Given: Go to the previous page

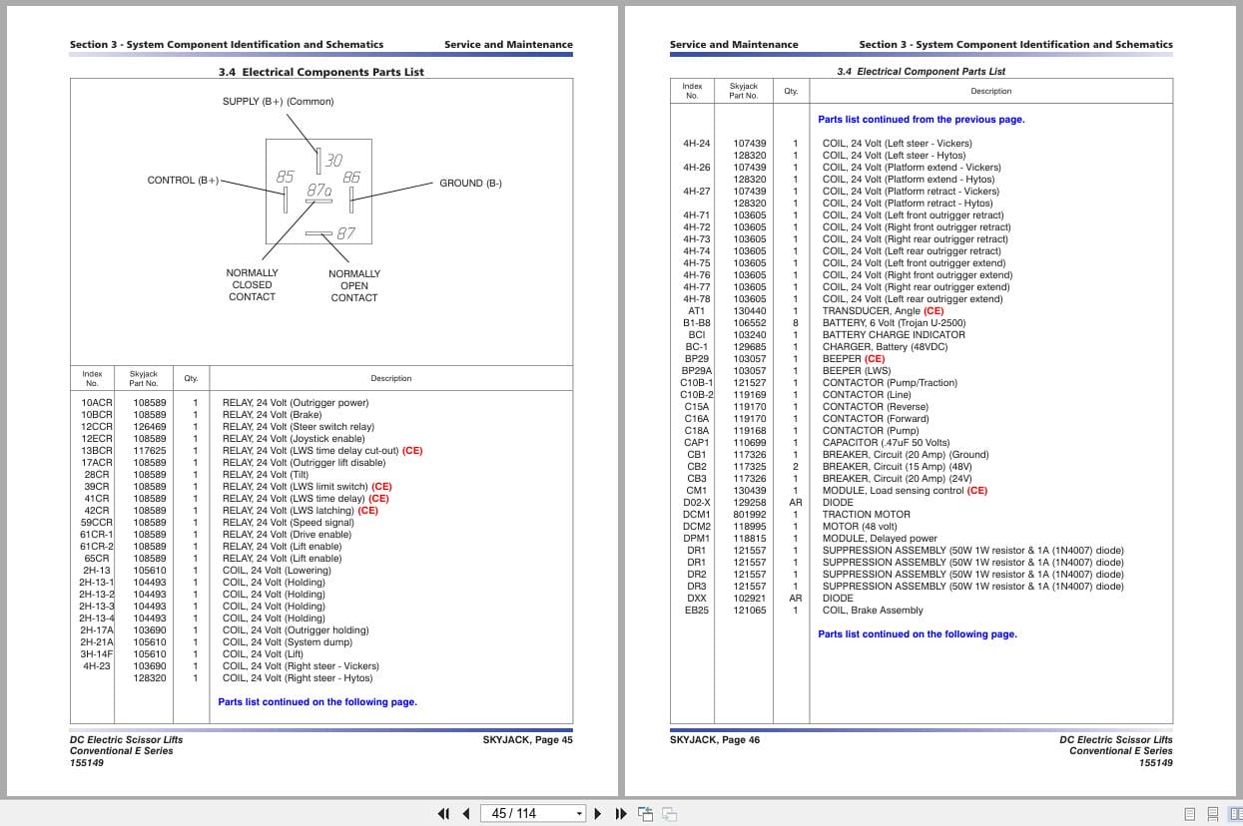Looking at the screenshot, I should (x=466, y=813).
